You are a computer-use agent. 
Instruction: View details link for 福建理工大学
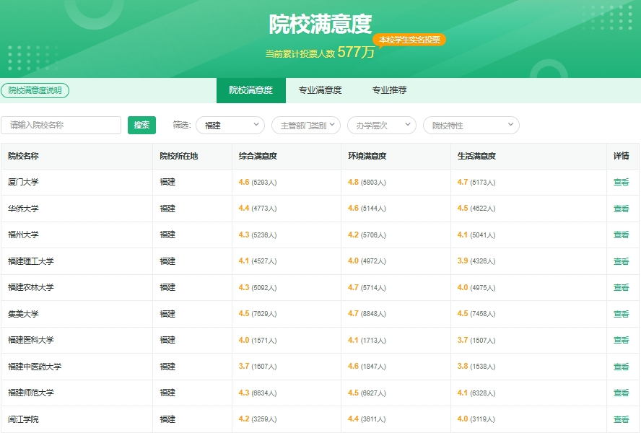click(622, 262)
